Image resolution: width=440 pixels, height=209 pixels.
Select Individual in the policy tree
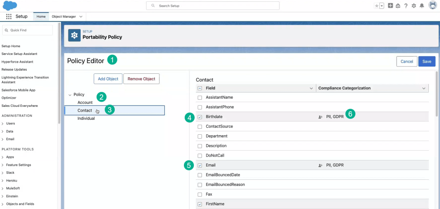pyautogui.click(x=86, y=118)
